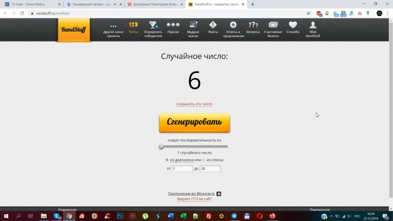Viewport: 393px width, 221px height.
Task: Click the 'от' minimum value field
Action: [x=182, y=169]
